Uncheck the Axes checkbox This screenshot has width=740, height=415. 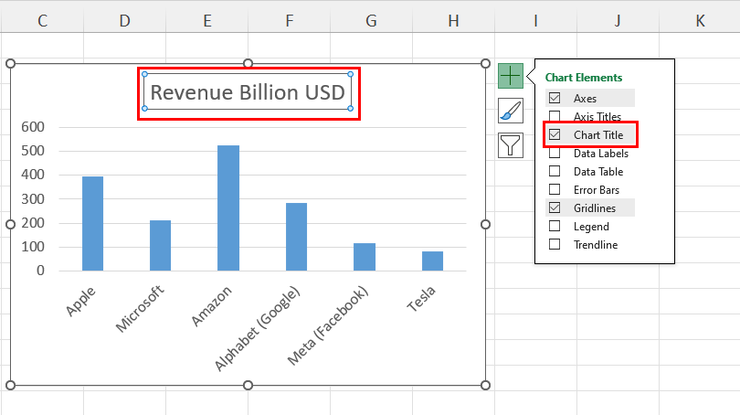tap(555, 98)
